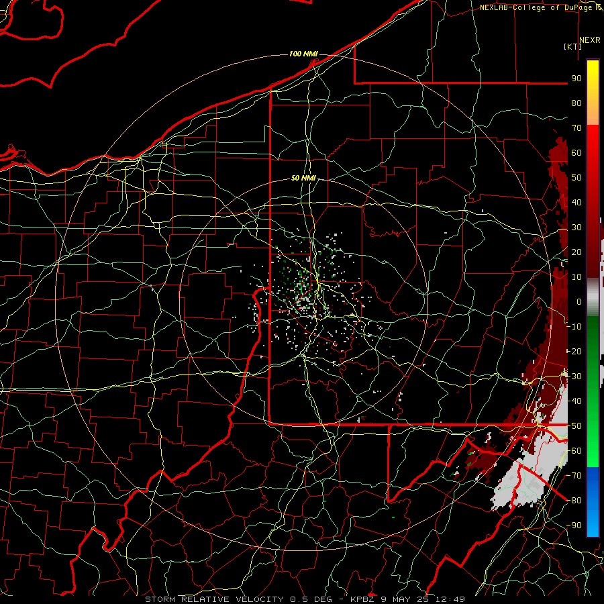Screen dimensions: 604x604
Task: Click the -50 scale value
Action: click(x=575, y=426)
